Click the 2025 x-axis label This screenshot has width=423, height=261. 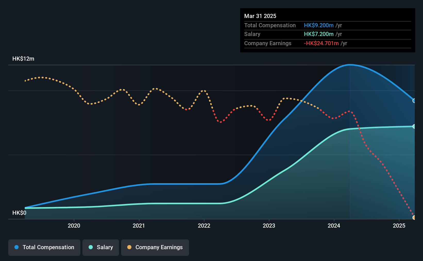[x=399, y=226]
